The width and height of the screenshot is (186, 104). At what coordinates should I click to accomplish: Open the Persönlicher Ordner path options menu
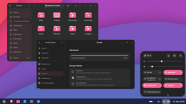point(63,6)
